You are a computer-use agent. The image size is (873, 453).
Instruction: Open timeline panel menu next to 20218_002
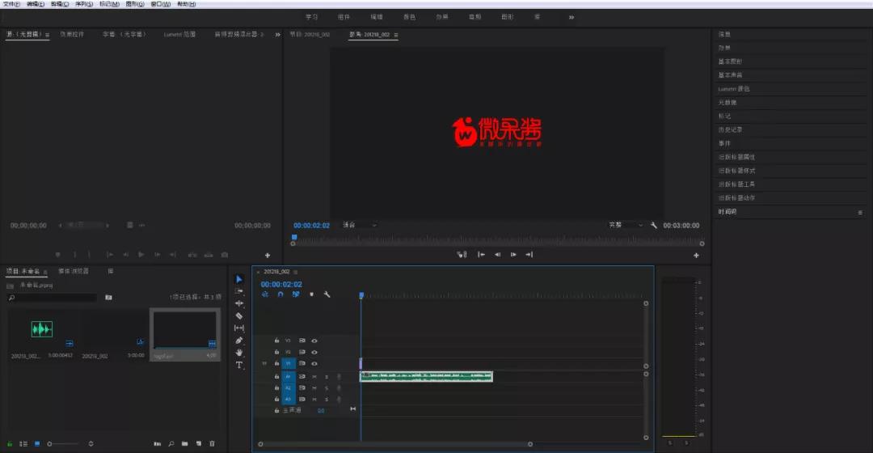coord(296,272)
